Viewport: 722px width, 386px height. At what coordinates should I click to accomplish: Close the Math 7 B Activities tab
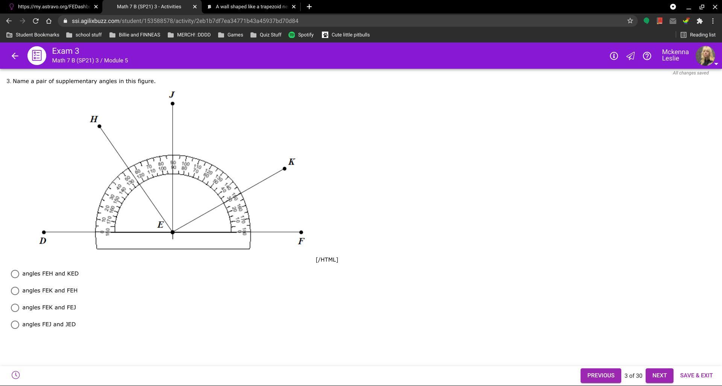tap(195, 7)
